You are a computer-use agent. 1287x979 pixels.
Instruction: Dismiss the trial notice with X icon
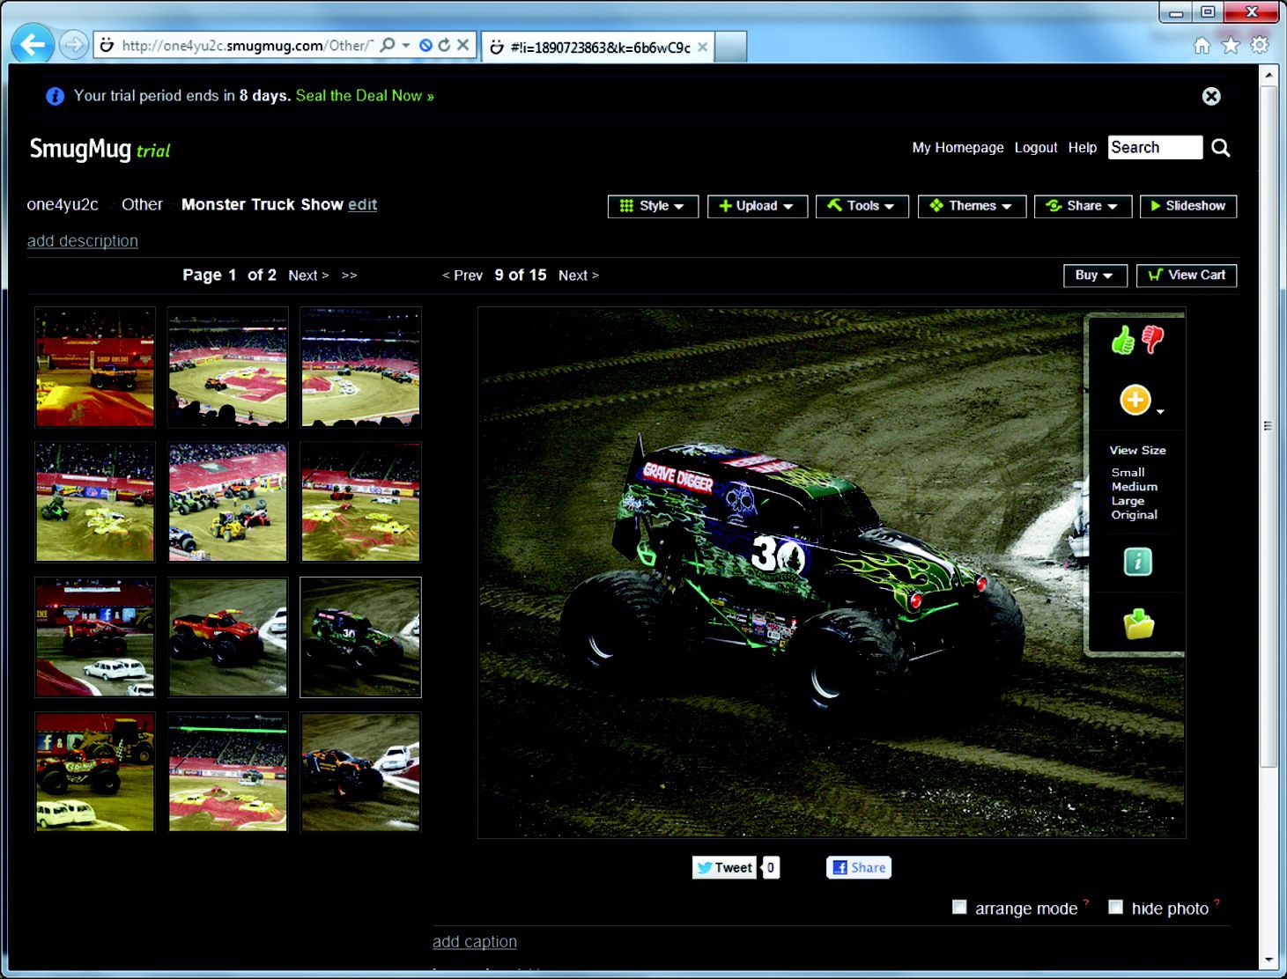pos(1211,96)
